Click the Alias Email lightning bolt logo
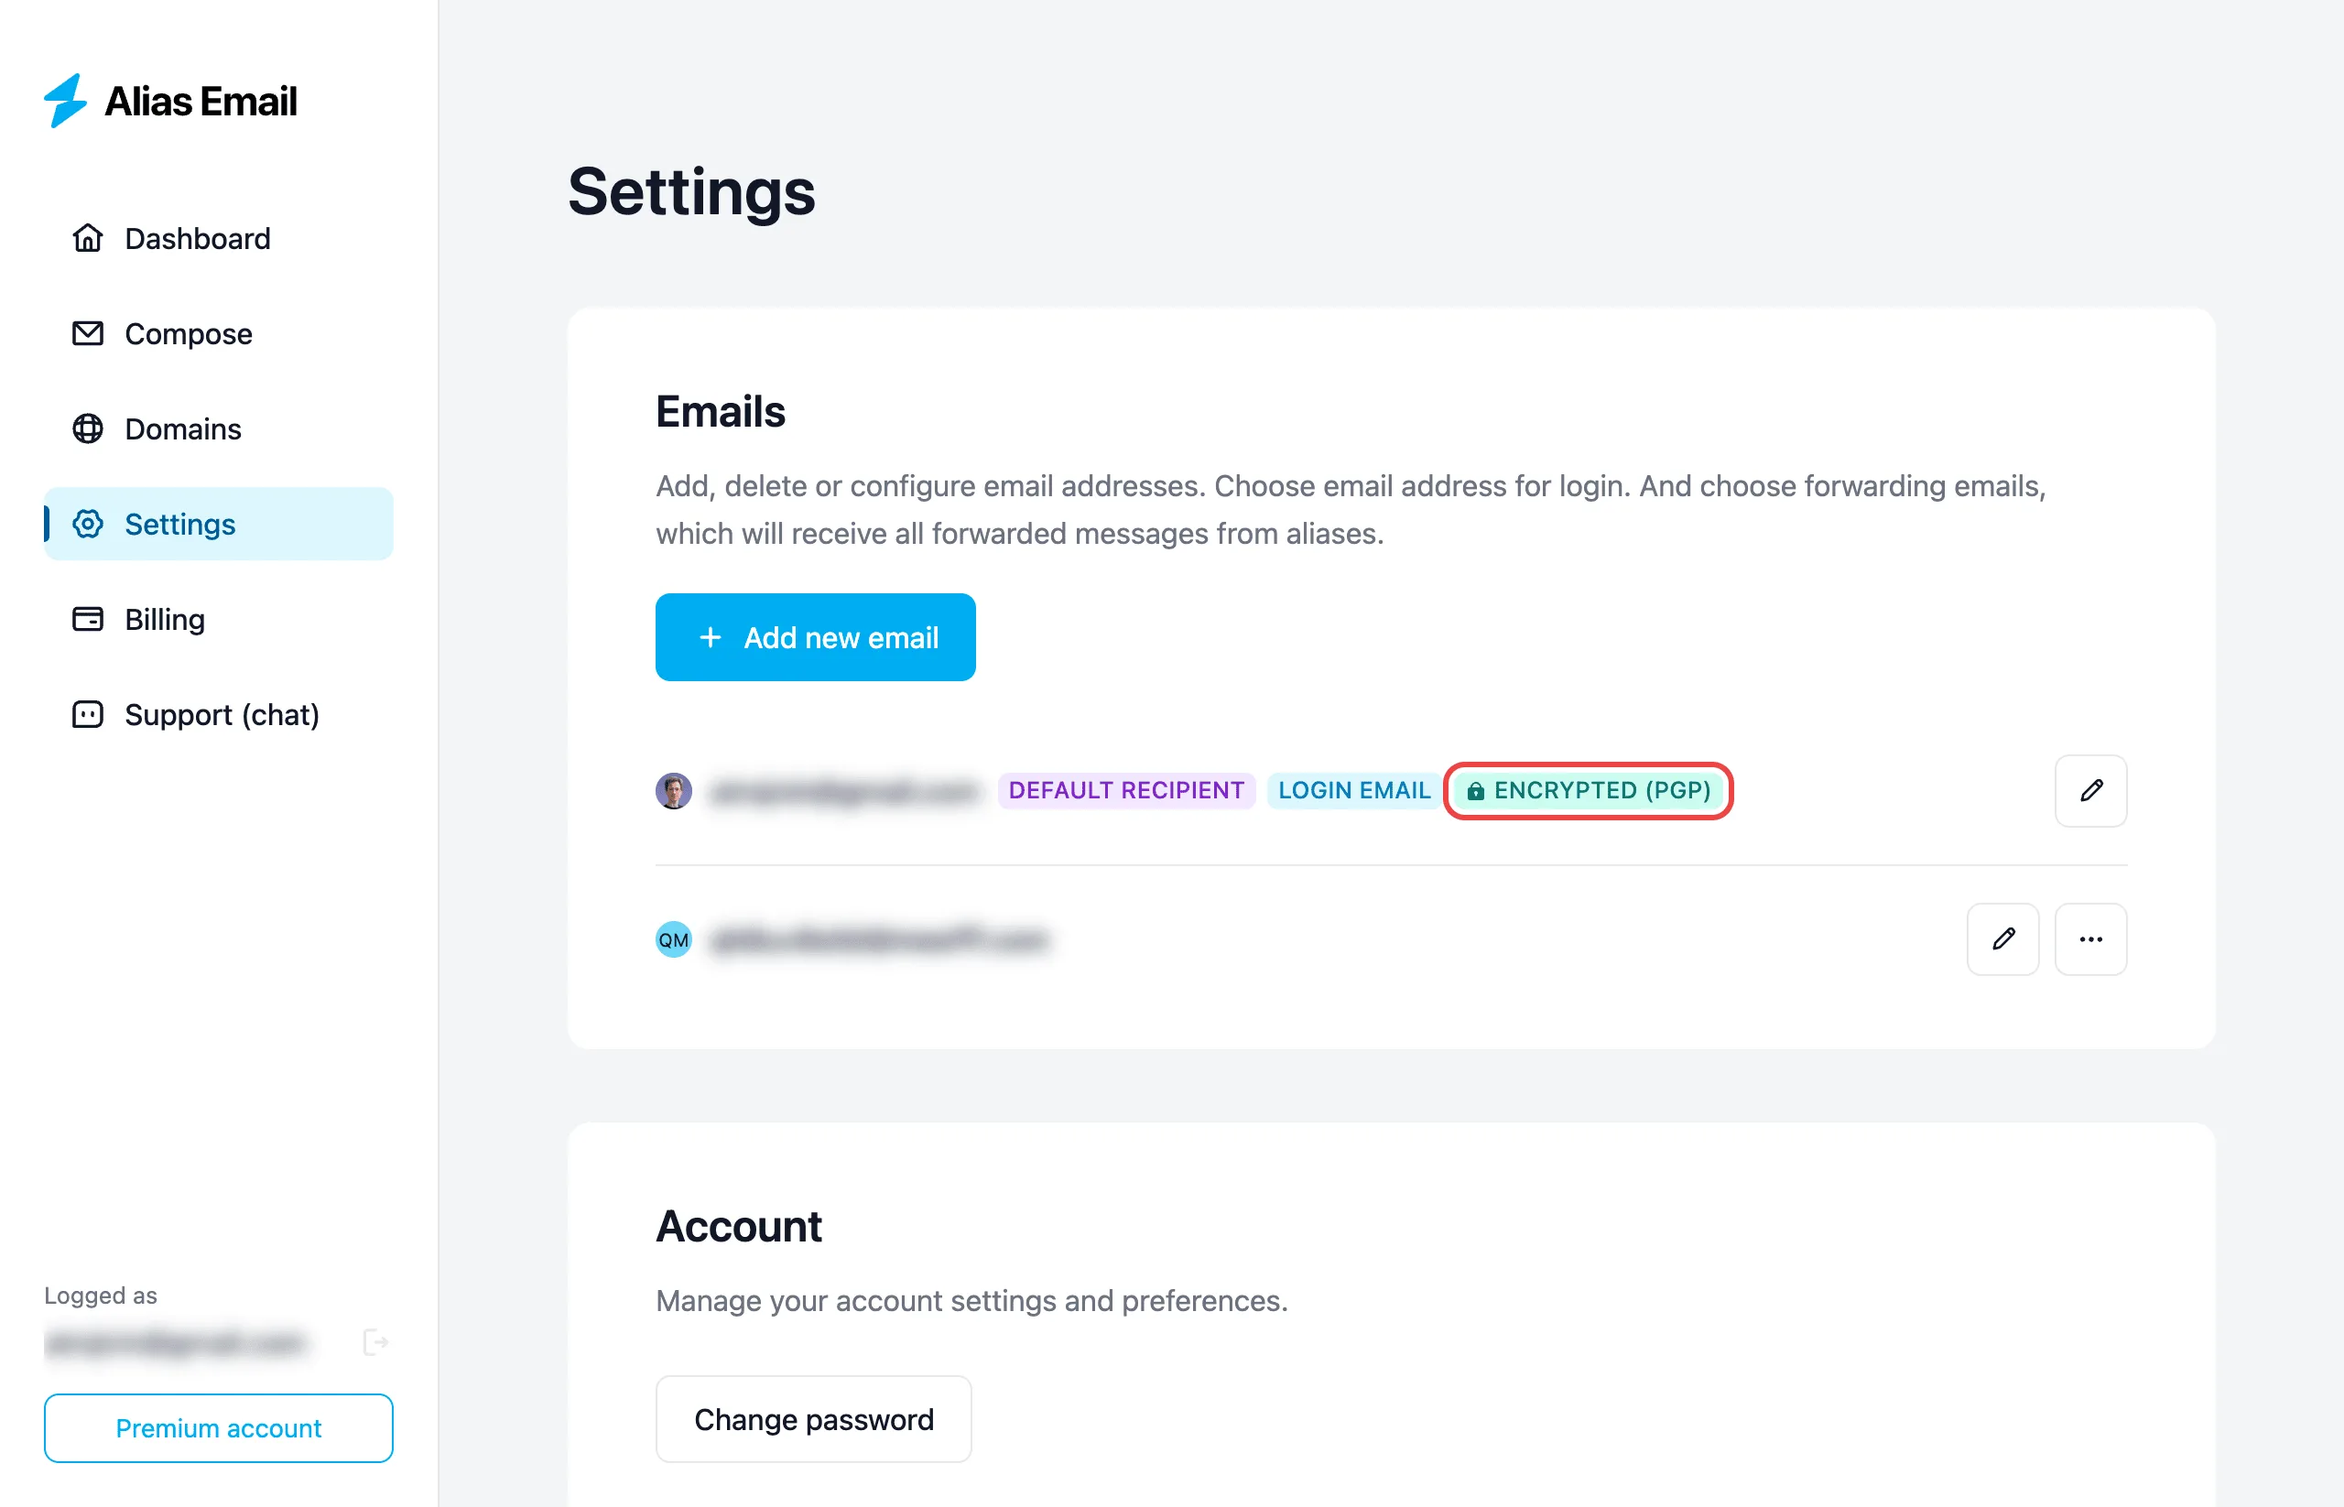 pyautogui.click(x=66, y=101)
